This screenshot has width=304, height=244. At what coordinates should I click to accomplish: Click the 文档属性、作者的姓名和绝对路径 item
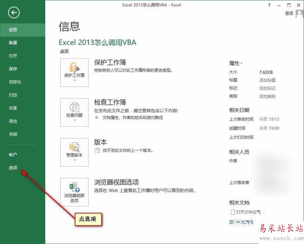pos(133,117)
